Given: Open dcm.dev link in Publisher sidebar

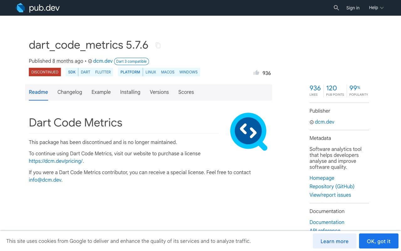Looking at the screenshot, I should (x=325, y=122).
